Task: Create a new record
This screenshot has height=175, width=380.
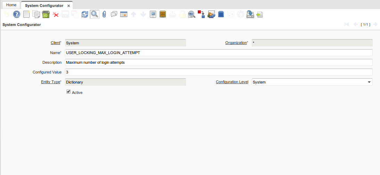Action: (26, 14)
